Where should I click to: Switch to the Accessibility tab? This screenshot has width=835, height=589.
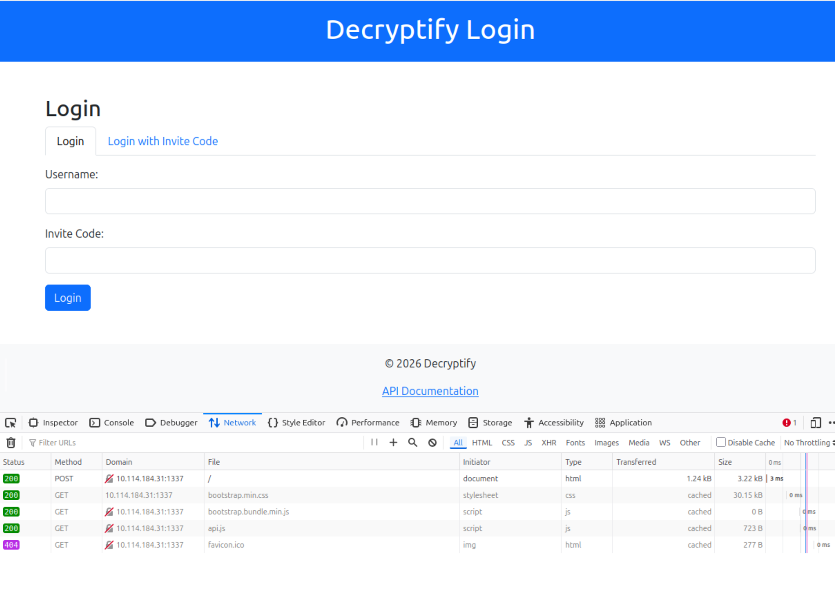[x=554, y=422]
